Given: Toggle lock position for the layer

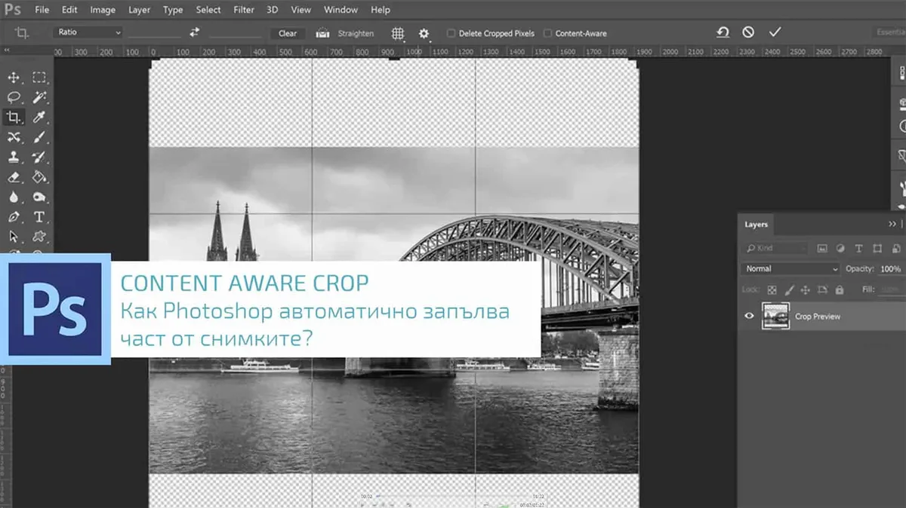Looking at the screenshot, I should 806,289.
